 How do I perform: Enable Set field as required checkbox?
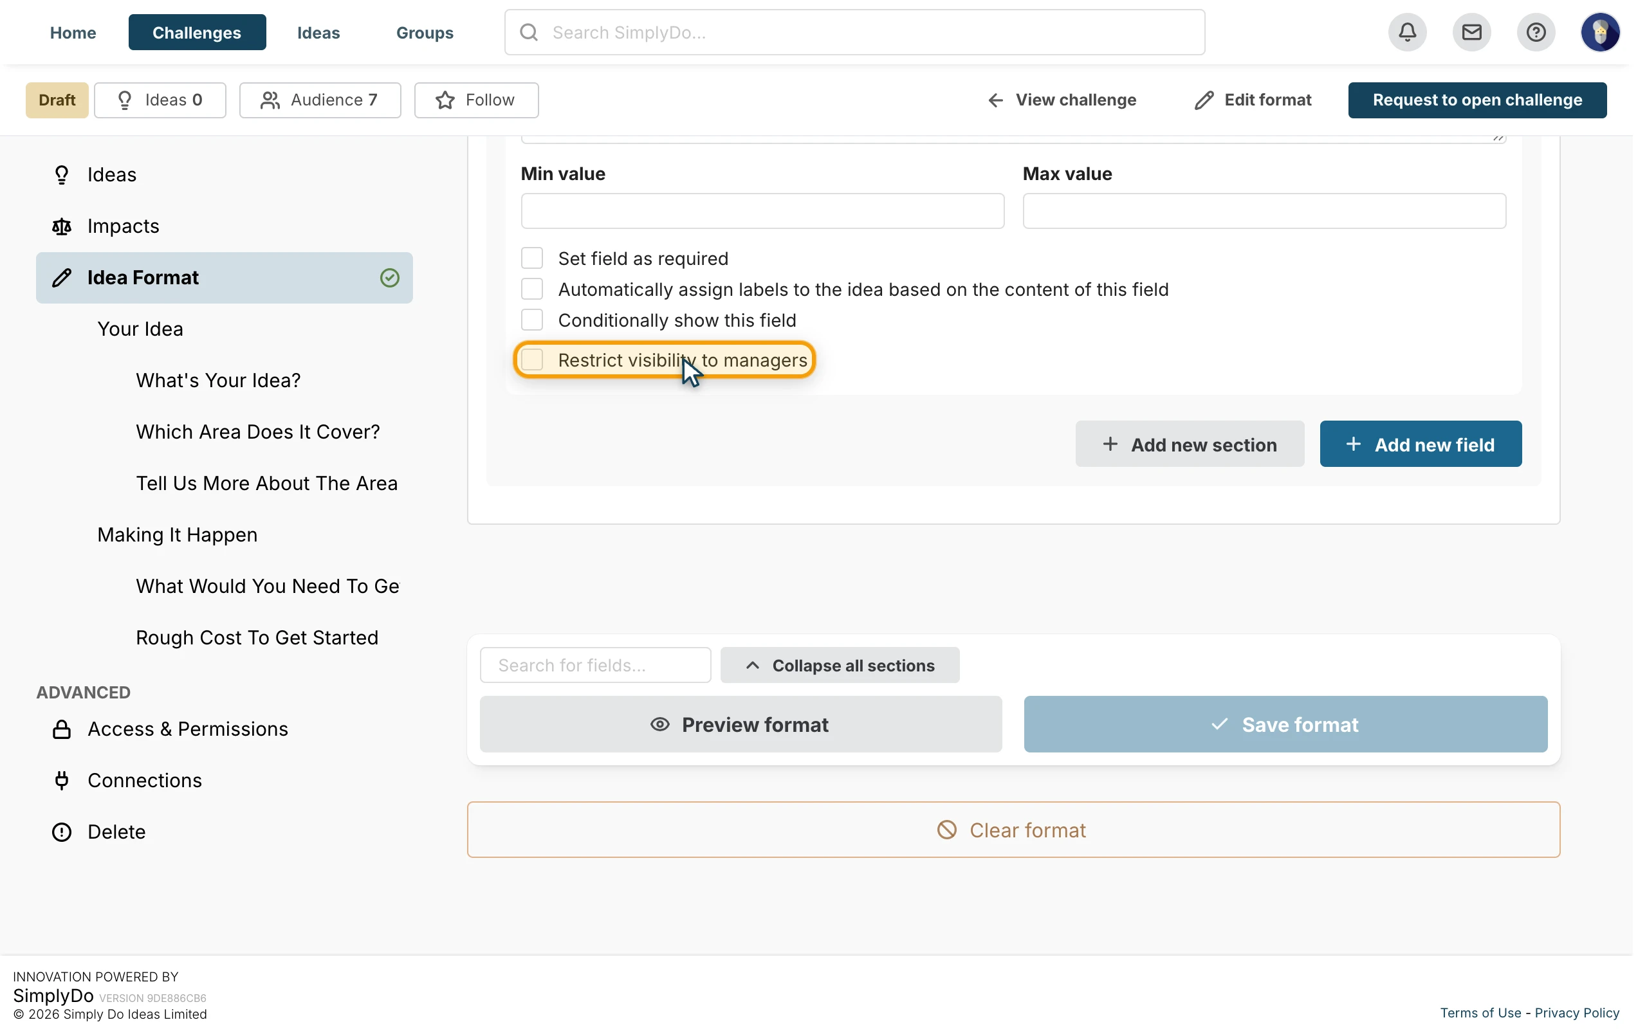click(x=531, y=258)
